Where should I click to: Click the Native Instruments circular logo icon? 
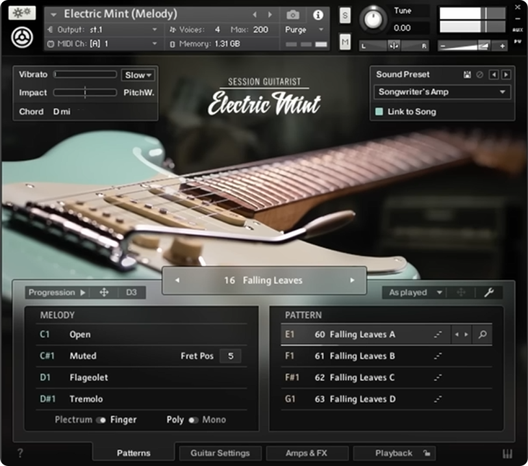coord(22,38)
